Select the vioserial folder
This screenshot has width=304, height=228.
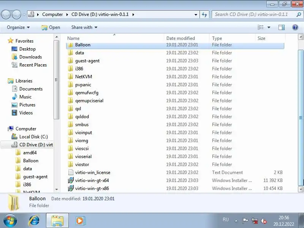click(175, 157)
